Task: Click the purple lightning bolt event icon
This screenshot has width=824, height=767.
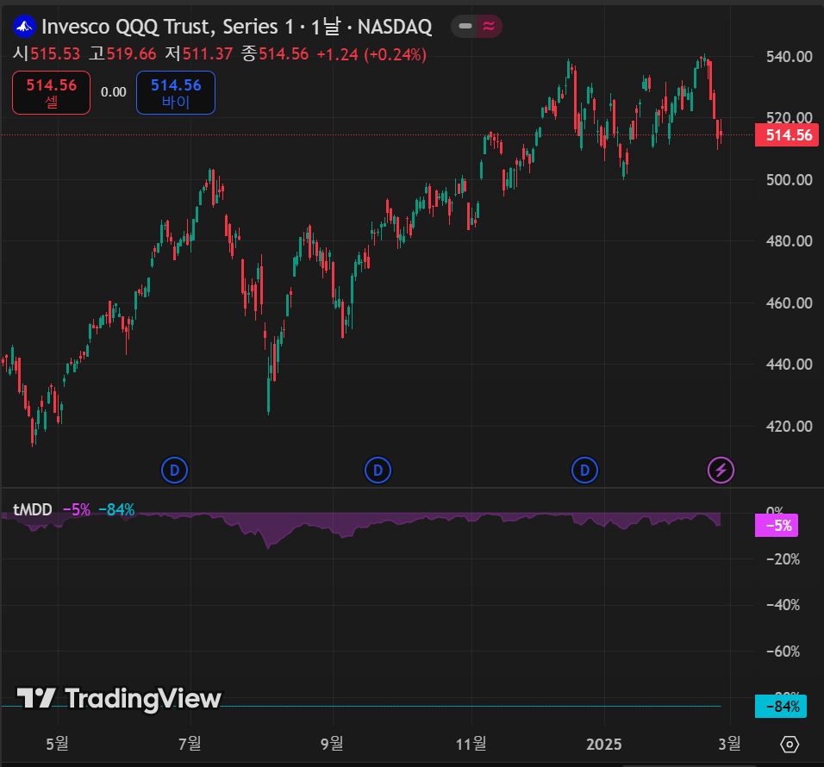Action: click(721, 471)
